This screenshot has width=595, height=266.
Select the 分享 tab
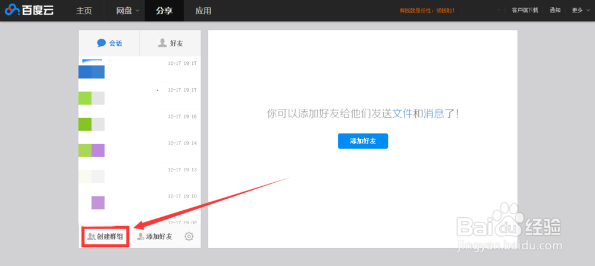pos(164,11)
